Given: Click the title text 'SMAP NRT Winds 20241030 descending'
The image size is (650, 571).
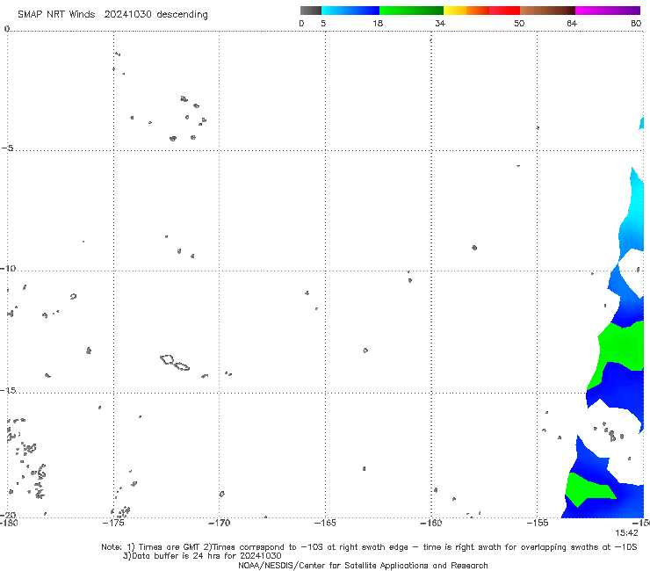Looking at the screenshot, I should [x=112, y=14].
